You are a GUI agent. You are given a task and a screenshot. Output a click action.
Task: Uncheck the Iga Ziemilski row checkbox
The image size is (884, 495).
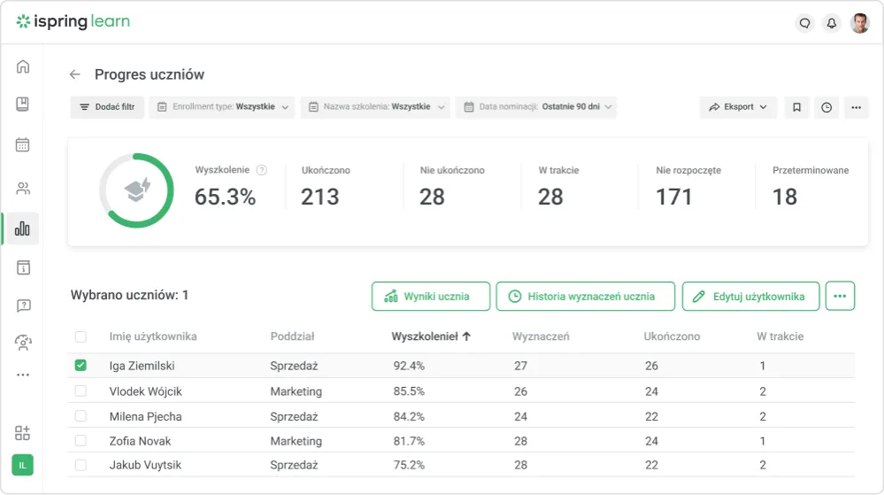(81, 366)
